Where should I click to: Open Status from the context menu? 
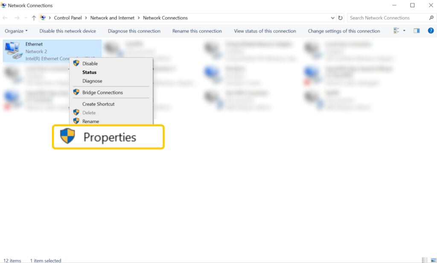[90, 72]
